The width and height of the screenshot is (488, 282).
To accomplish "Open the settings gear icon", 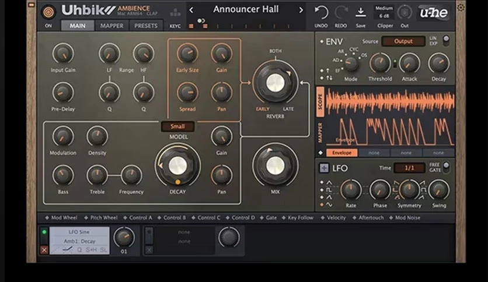I will [461, 8].
